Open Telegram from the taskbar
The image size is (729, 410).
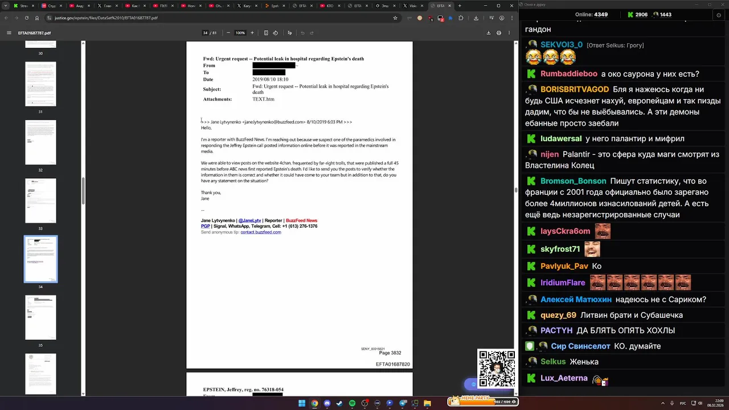402,404
